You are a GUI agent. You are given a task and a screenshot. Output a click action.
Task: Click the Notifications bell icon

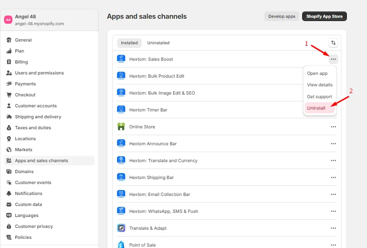9,194
